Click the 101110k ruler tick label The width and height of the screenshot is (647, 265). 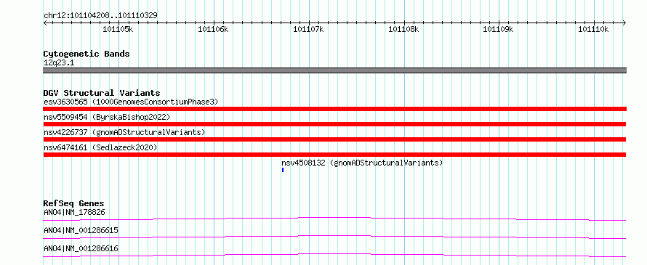pyautogui.click(x=593, y=29)
